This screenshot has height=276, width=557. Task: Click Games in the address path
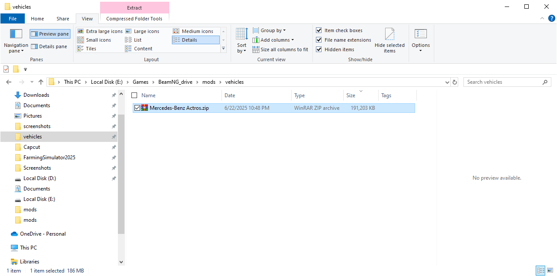tap(141, 82)
